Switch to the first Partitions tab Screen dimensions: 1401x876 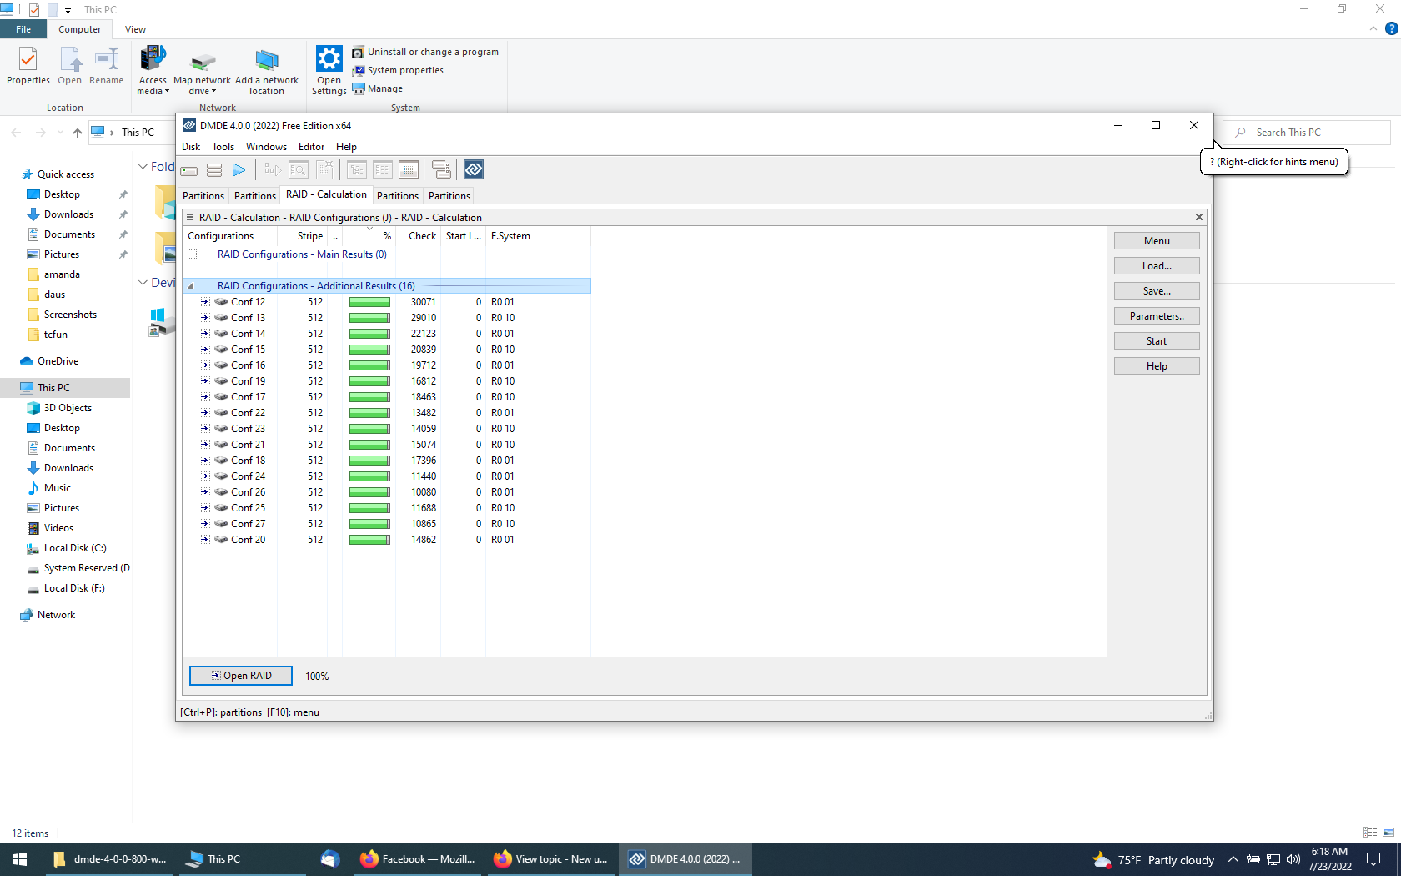[203, 196]
